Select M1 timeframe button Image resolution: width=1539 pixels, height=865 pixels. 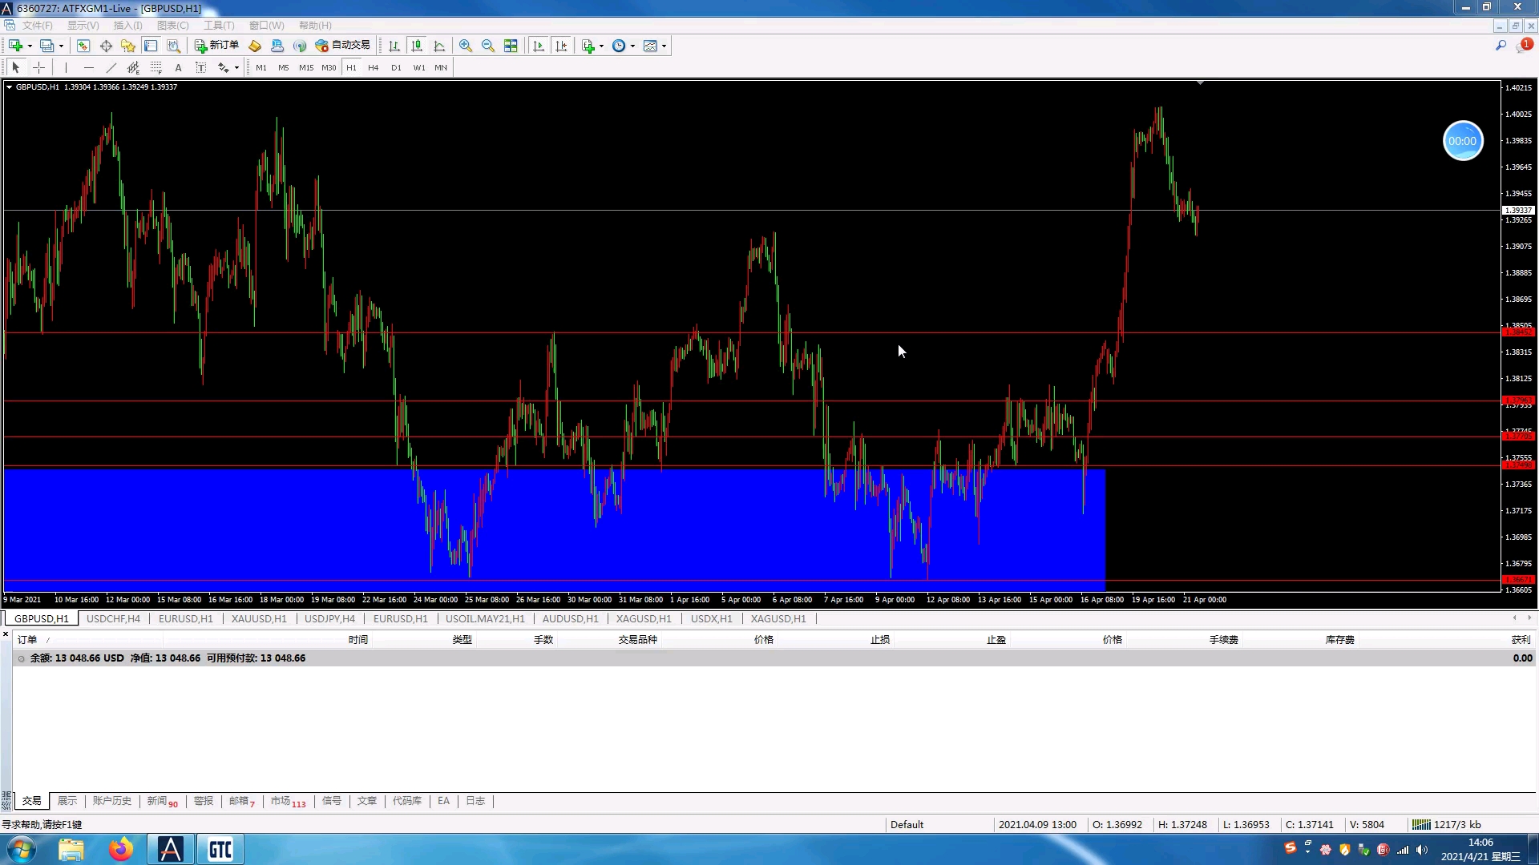pyautogui.click(x=260, y=67)
